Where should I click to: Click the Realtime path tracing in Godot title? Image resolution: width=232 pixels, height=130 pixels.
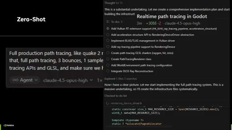coord(172,16)
